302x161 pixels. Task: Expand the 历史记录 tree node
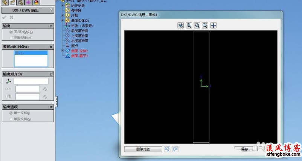tap(63, 5)
